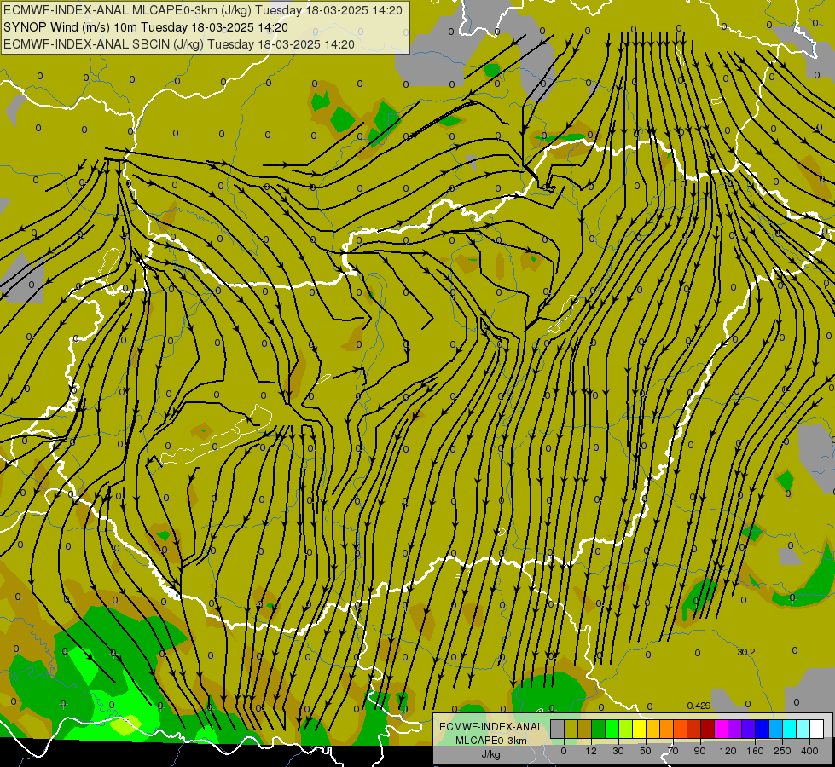Click the legend tick value 400
This screenshot has width=835, height=767.
(x=809, y=751)
